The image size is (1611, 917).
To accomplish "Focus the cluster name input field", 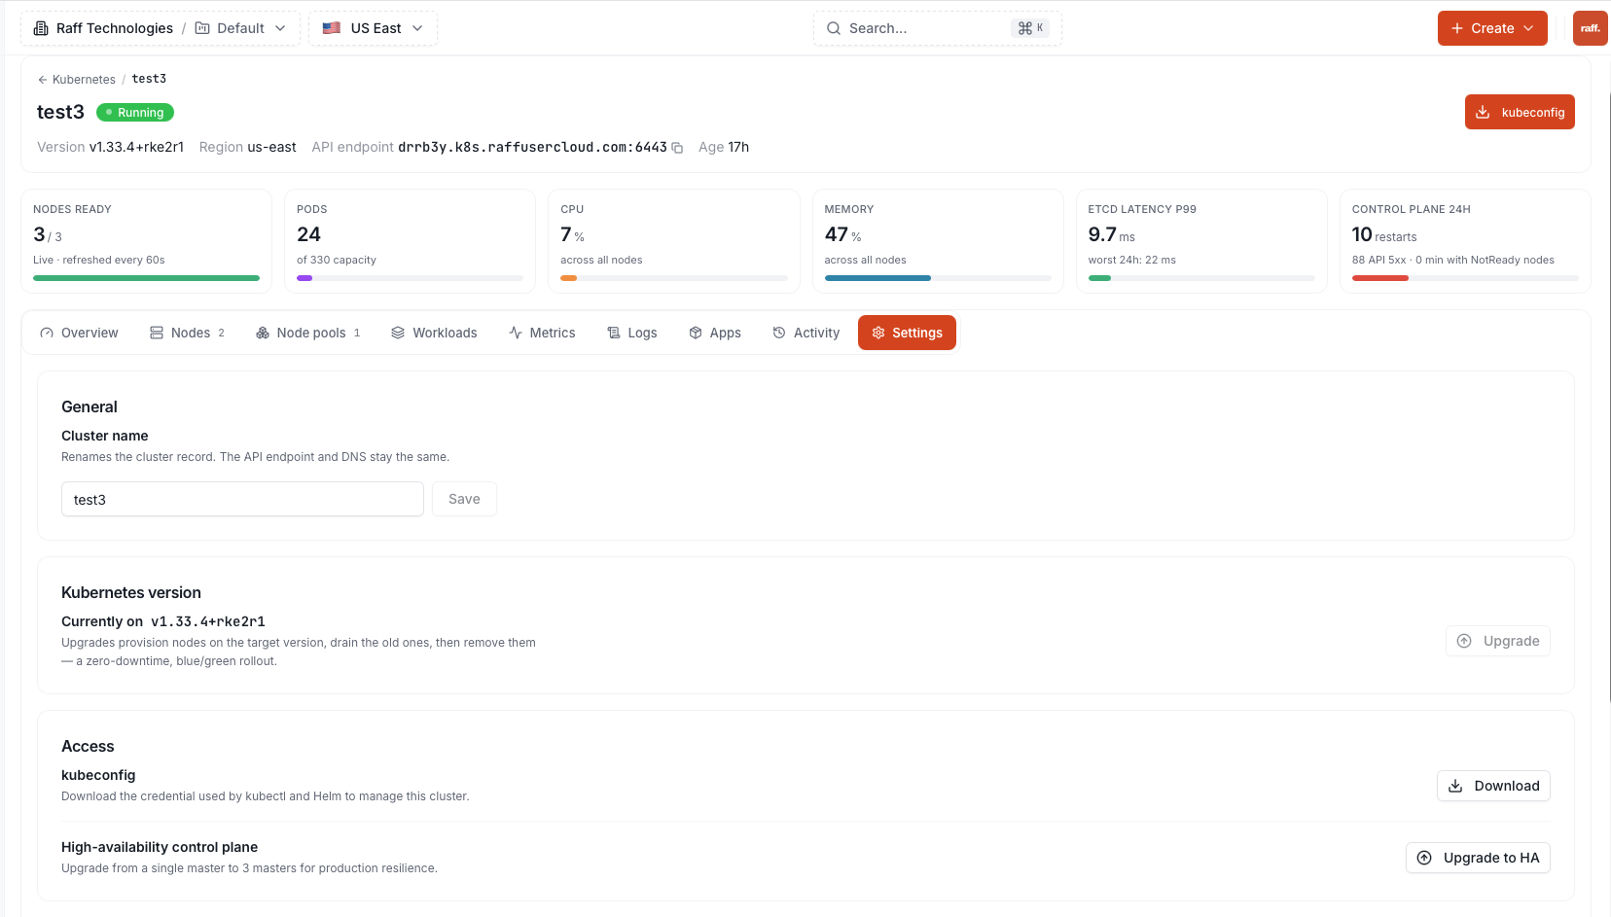I will 242,499.
